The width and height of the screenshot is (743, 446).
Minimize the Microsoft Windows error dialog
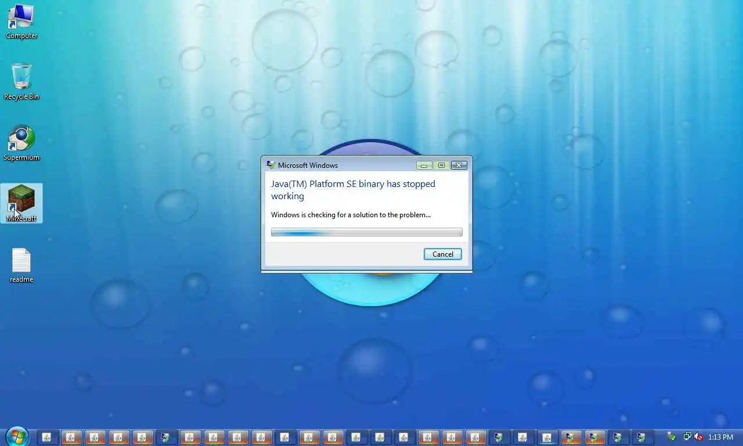pos(424,166)
